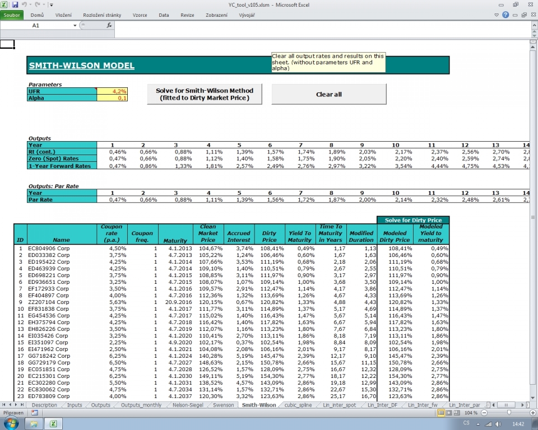Click the zoom slider in status bar
The image size is (538, 430).
(x=509, y=412)
